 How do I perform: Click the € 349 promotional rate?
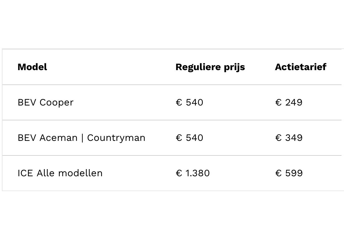click(x=289, y=138)
